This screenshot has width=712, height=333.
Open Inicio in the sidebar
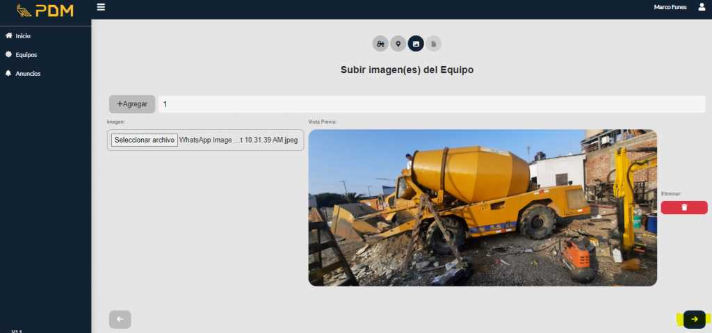[x=23, y=35]
